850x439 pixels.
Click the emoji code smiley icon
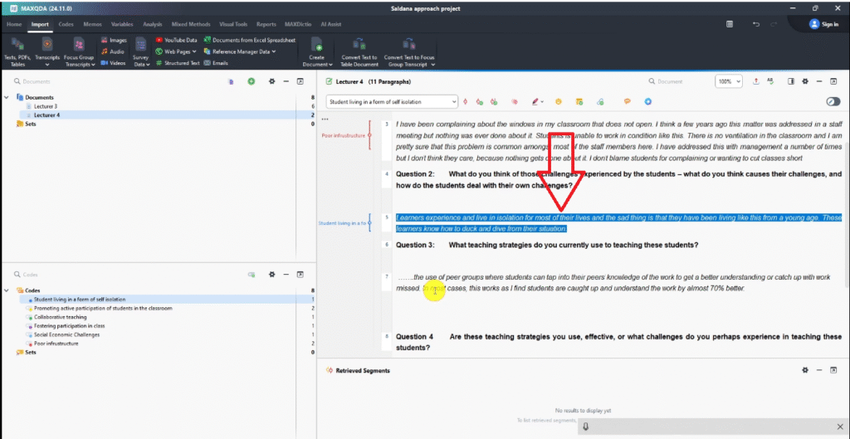(x=559, y=101)
